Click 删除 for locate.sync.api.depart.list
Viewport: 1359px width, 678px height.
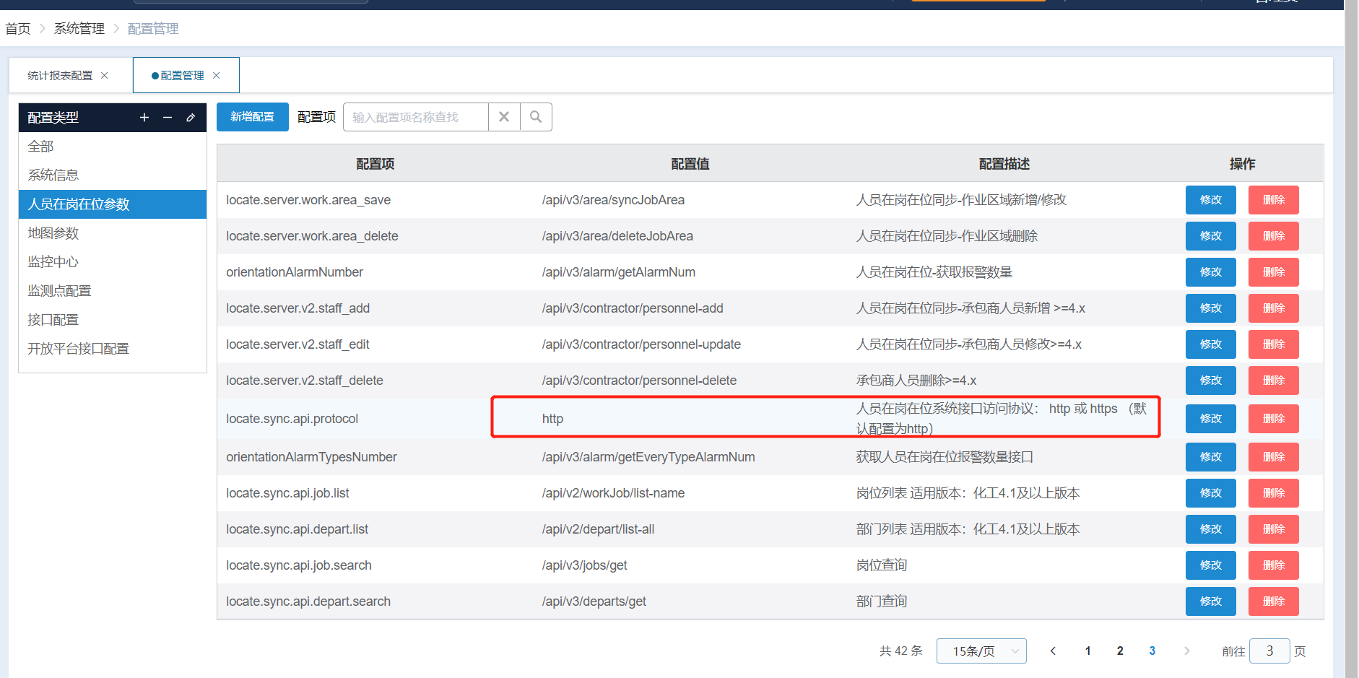[1274, 529]
